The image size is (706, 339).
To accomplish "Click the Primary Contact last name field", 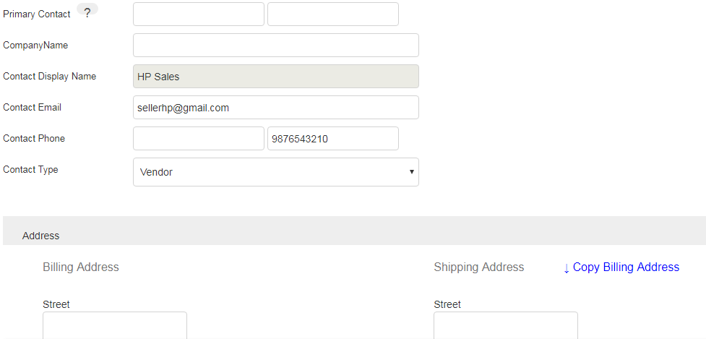I will [x=332, y=14].
